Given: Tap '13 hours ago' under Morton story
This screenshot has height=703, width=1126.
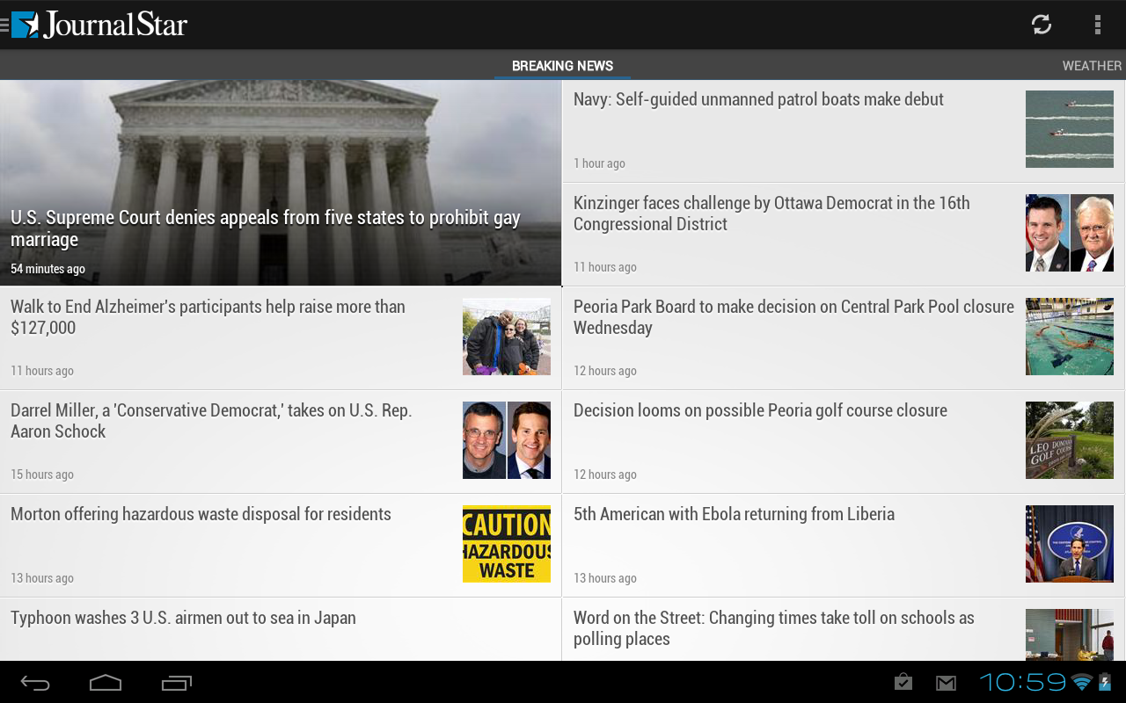Looking at the screenshot, I should (x=42, y=578).
